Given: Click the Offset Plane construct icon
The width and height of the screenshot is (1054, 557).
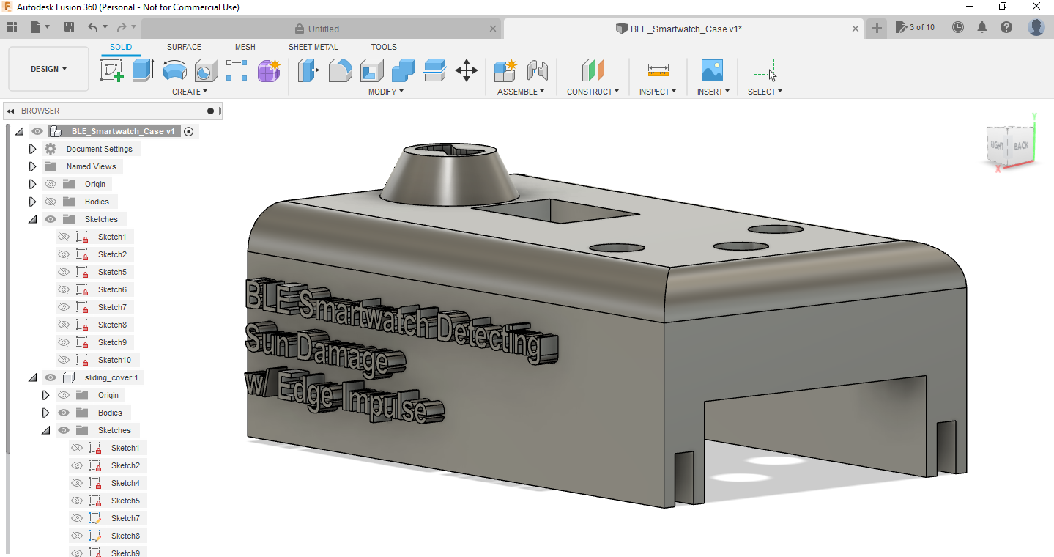Looking at the screenshot, I should point(593,70).
